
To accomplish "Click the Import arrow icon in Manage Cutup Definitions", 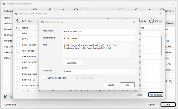I will pyautogui.click(x=7, y=97).
